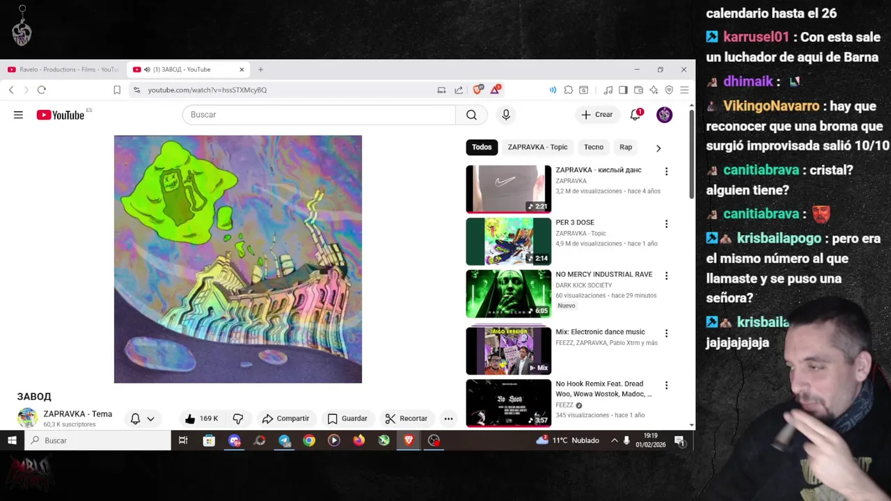This screenshot has width=891, height=501.
Task: Play the PER 3 DOSE thumbnail
Action: (x=508, y=241)
